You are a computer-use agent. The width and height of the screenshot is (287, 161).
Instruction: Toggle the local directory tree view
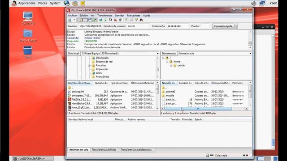[85, 20]
